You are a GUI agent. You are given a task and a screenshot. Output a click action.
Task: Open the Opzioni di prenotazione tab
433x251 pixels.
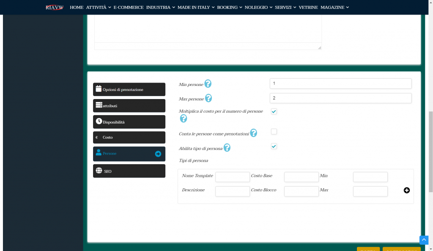(x=129, y=89)
